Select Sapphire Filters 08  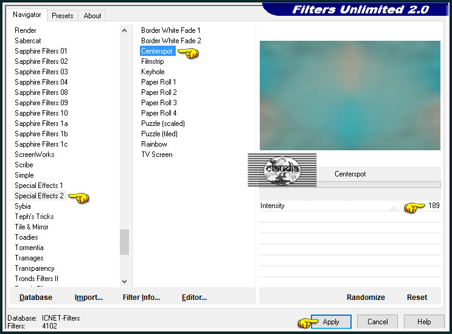pos(41,92)
